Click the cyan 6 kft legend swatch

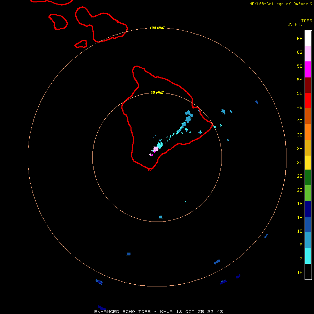pos(308,255)
